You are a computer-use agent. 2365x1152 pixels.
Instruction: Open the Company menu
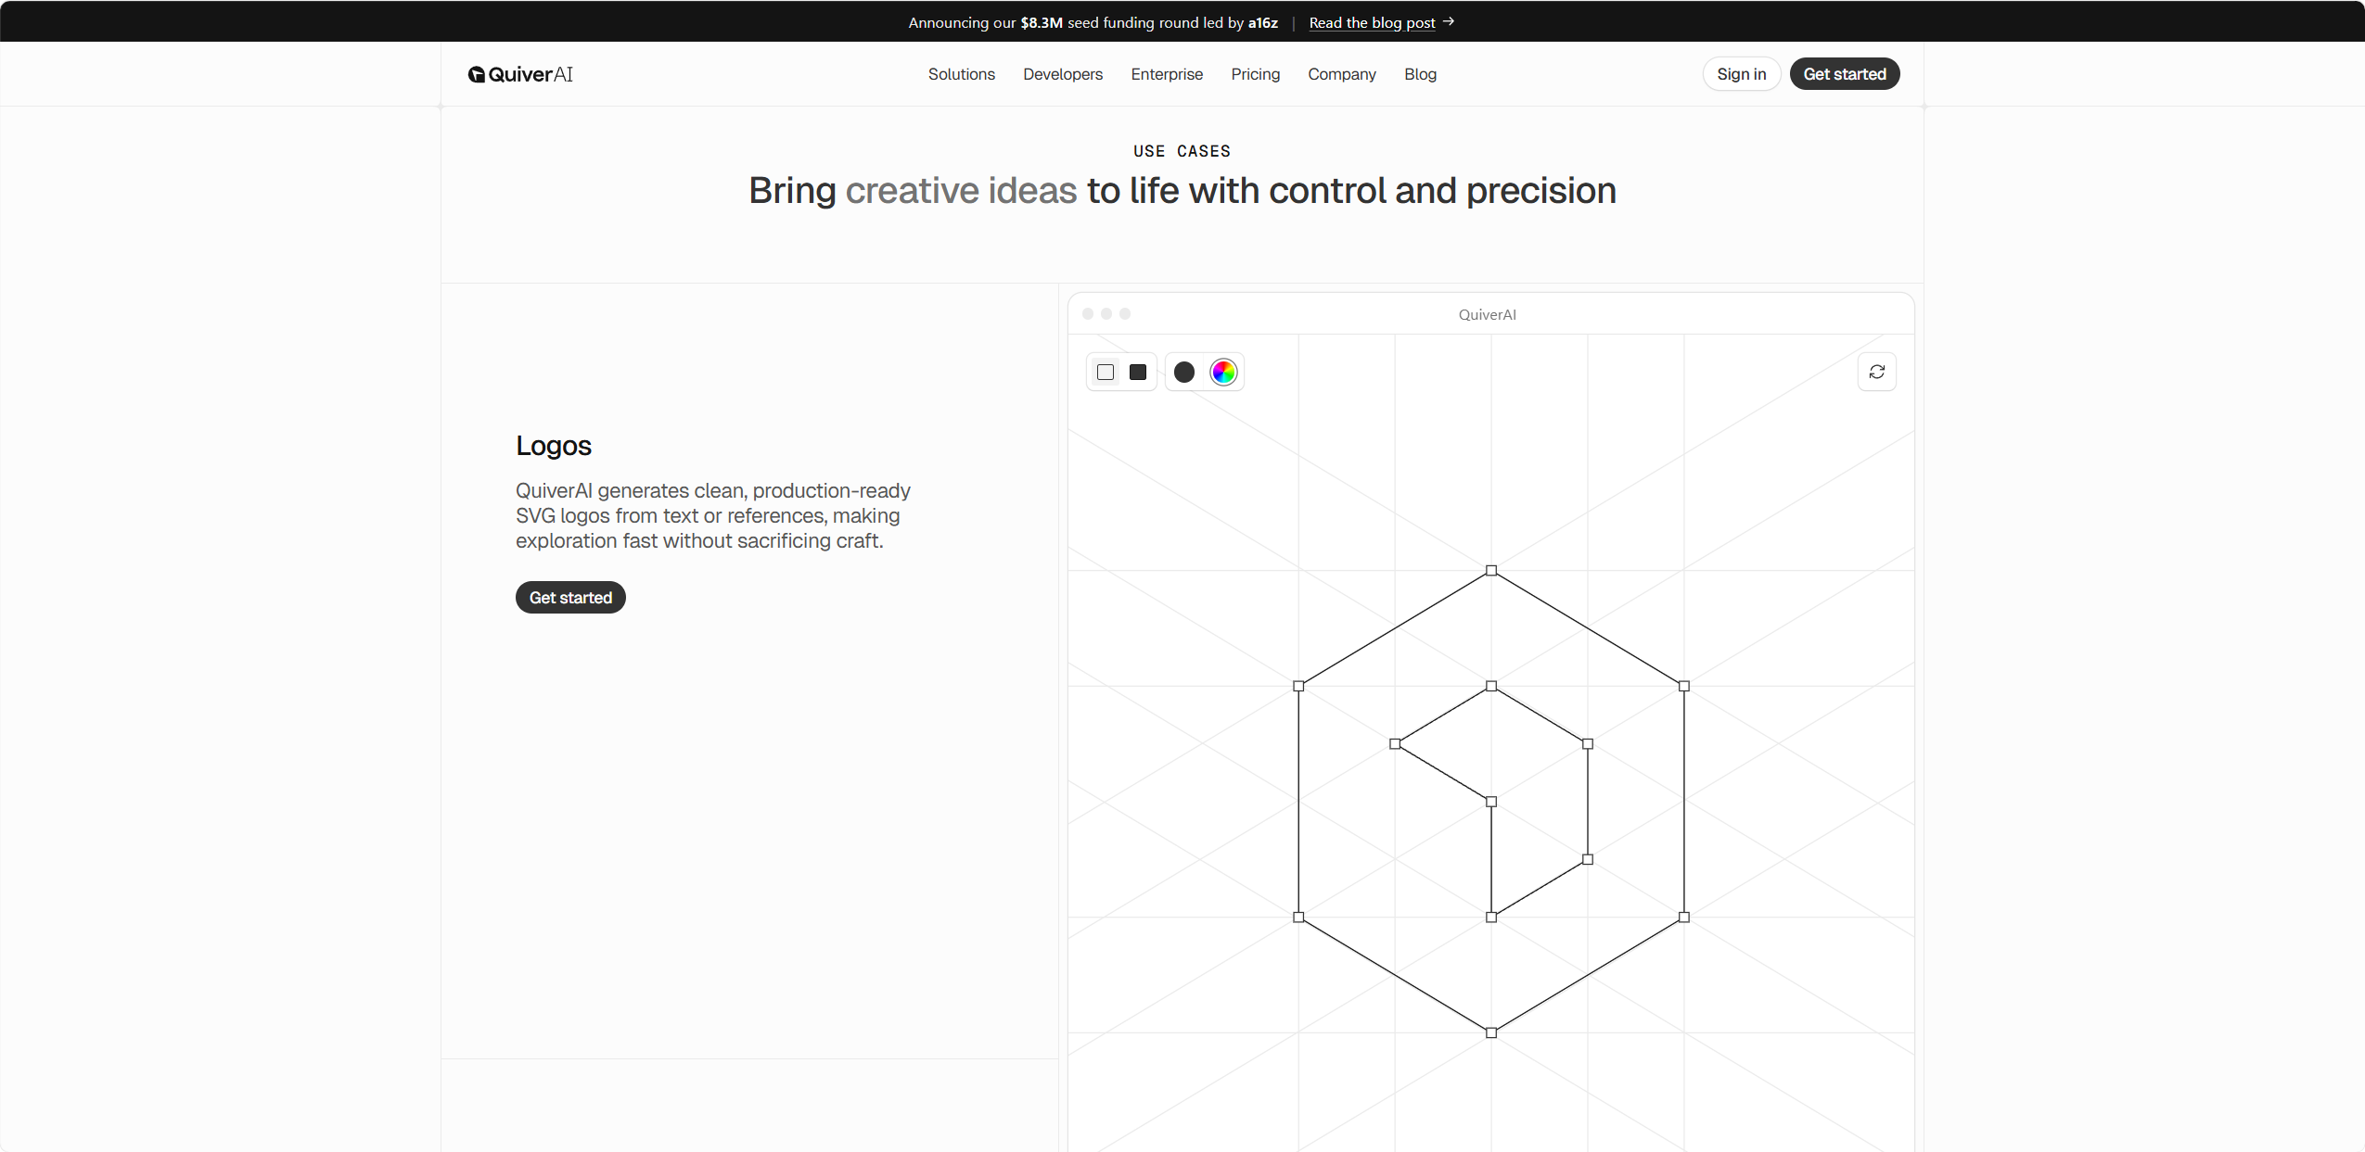pos(1342,74)
